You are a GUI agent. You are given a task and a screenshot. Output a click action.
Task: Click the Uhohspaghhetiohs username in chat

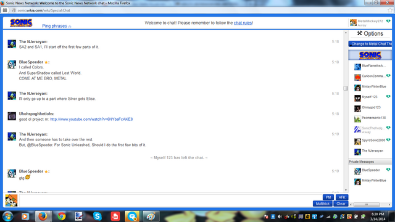click(36, 113)
